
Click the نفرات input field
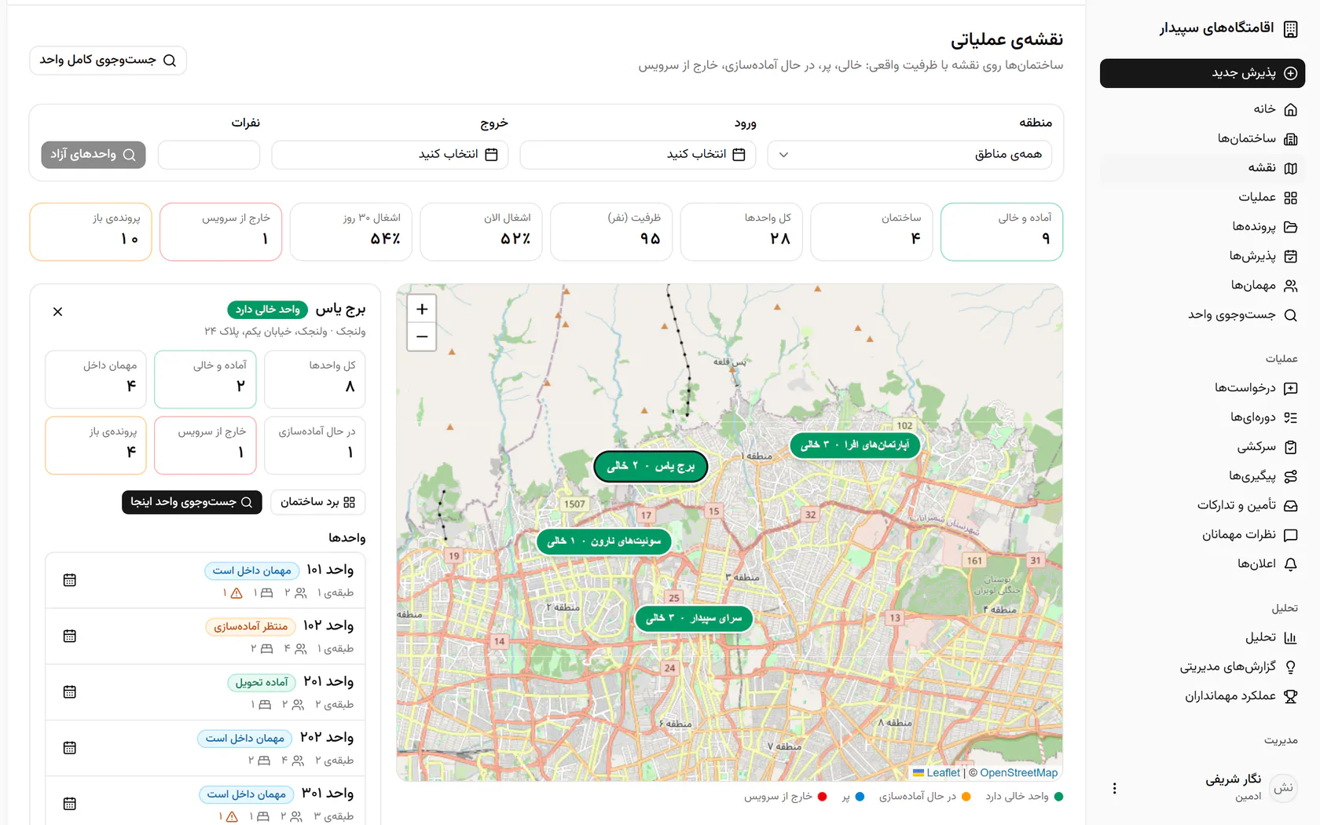point(209,155)
